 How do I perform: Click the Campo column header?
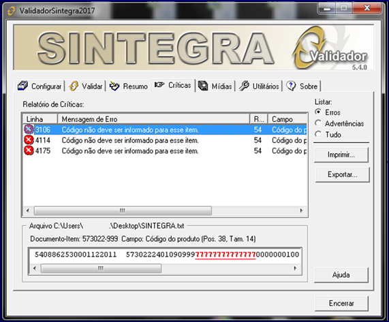pyautogui.click(x=287, y=119)
